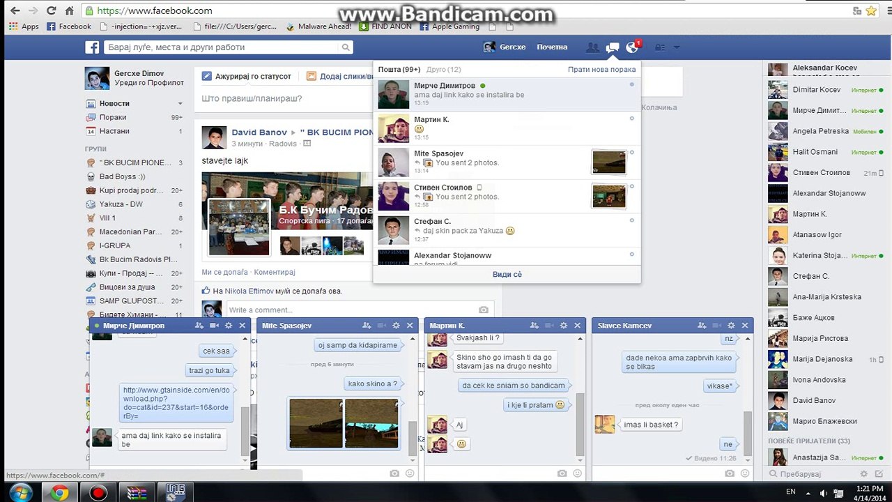This screenshot has width=892, height=502.
Task: Toggle read status of Стивен Стоилов inbox message
Action: click(632, 186)
